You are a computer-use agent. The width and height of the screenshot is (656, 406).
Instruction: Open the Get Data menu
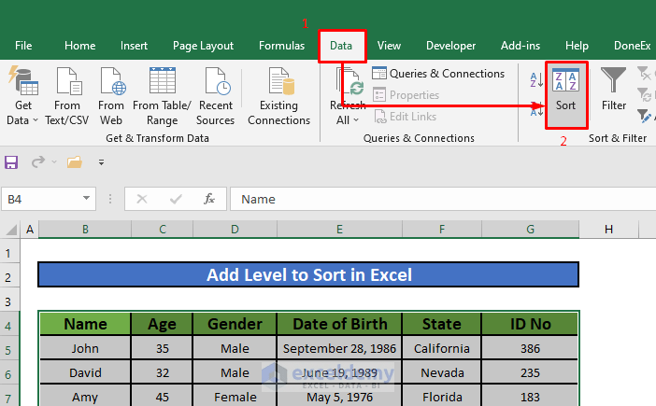(23, 96)
